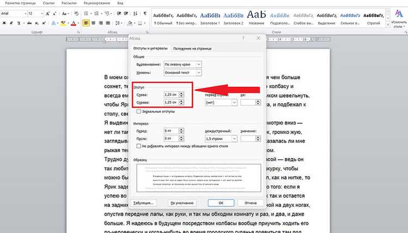The image size is (408, 233).
Task: Open text effects button
Action: pyautogui.click(x=54, y=23)
